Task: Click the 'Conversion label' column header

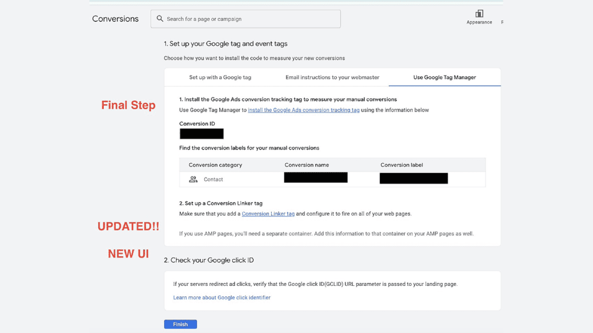Action: point(403,164)
